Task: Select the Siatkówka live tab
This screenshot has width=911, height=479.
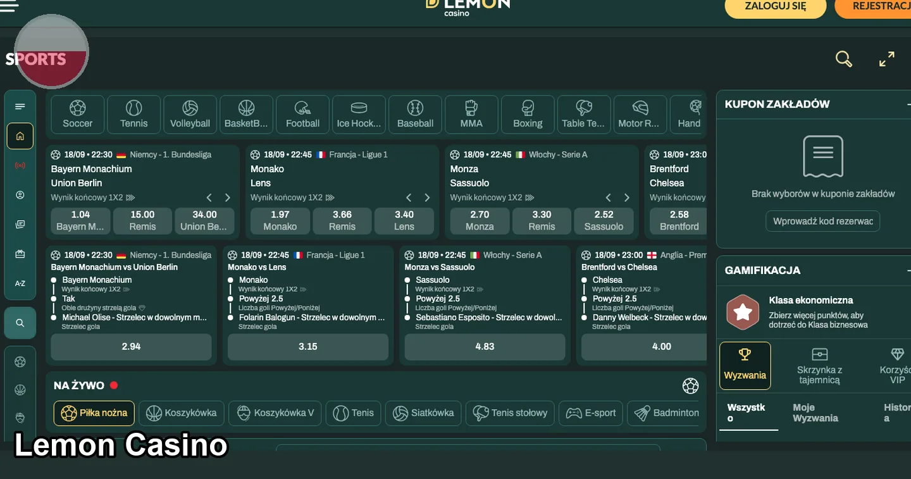Action: (423, 413)
